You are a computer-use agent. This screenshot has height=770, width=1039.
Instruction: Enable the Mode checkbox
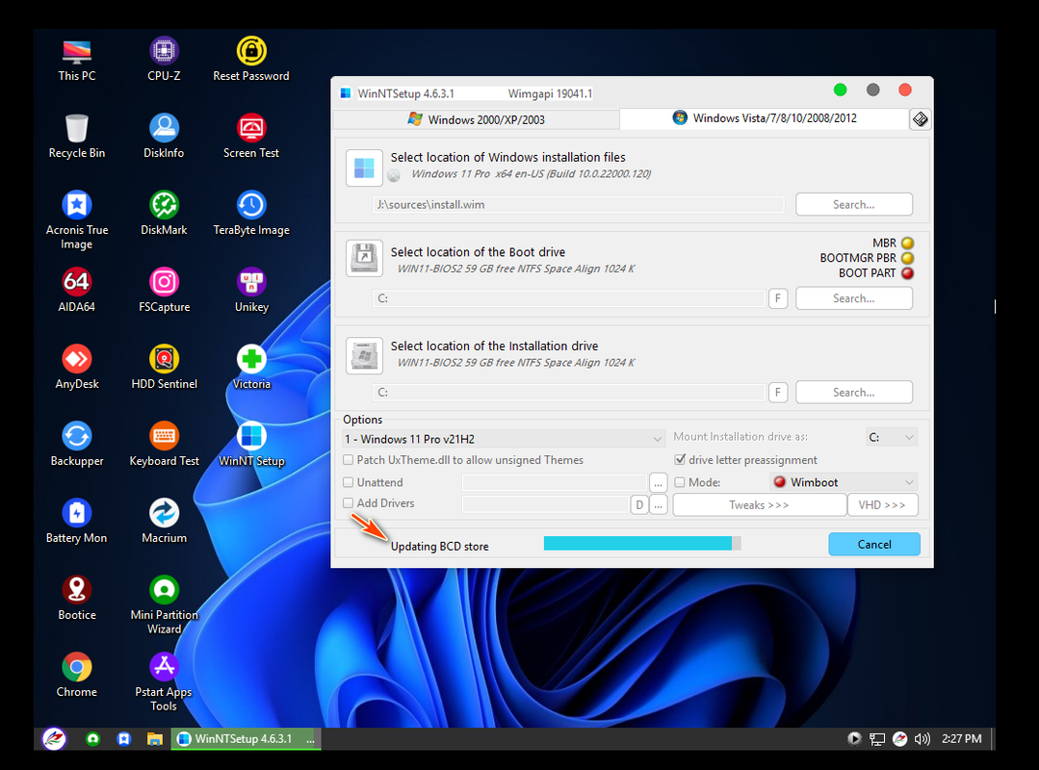tap(680, 482)
